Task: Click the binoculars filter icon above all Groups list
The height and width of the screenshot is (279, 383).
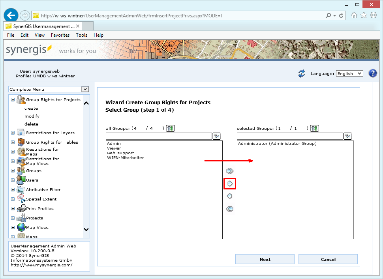Action: pos(216,136)
